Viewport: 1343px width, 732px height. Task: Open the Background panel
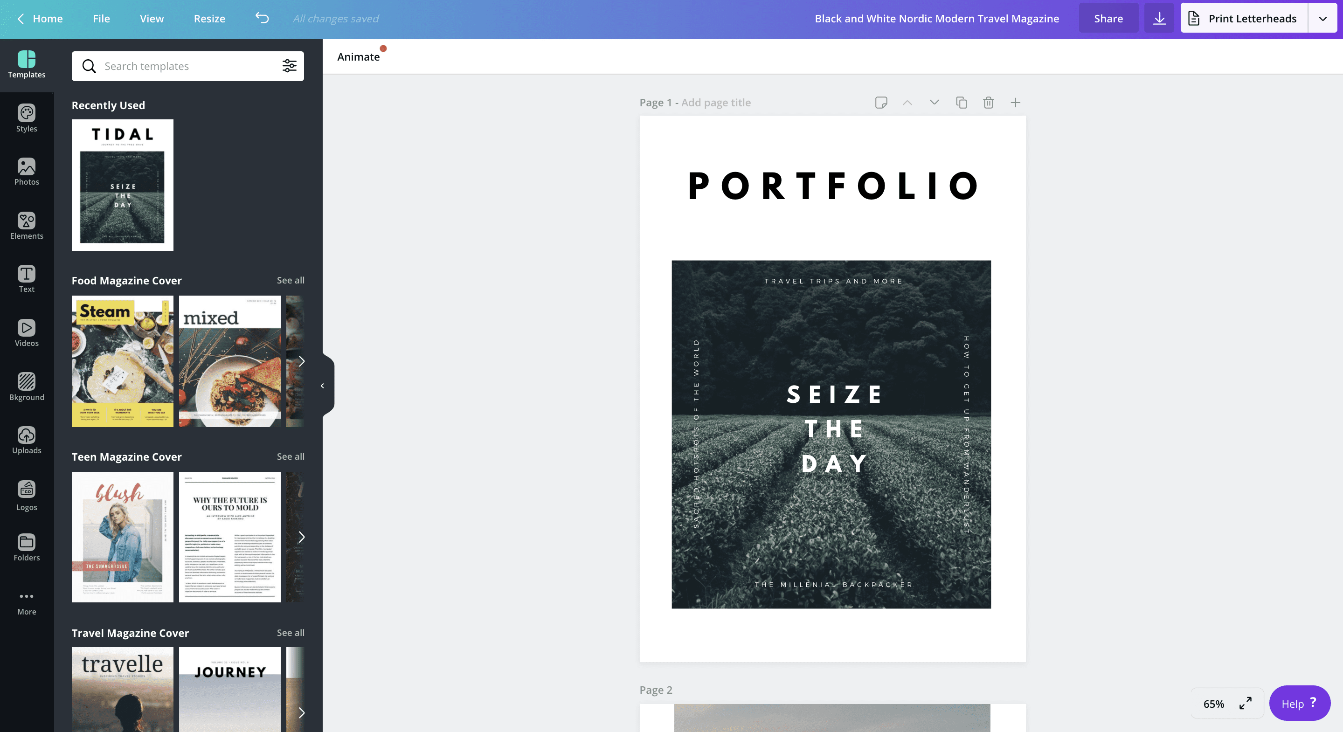click(x=26, y=387)
